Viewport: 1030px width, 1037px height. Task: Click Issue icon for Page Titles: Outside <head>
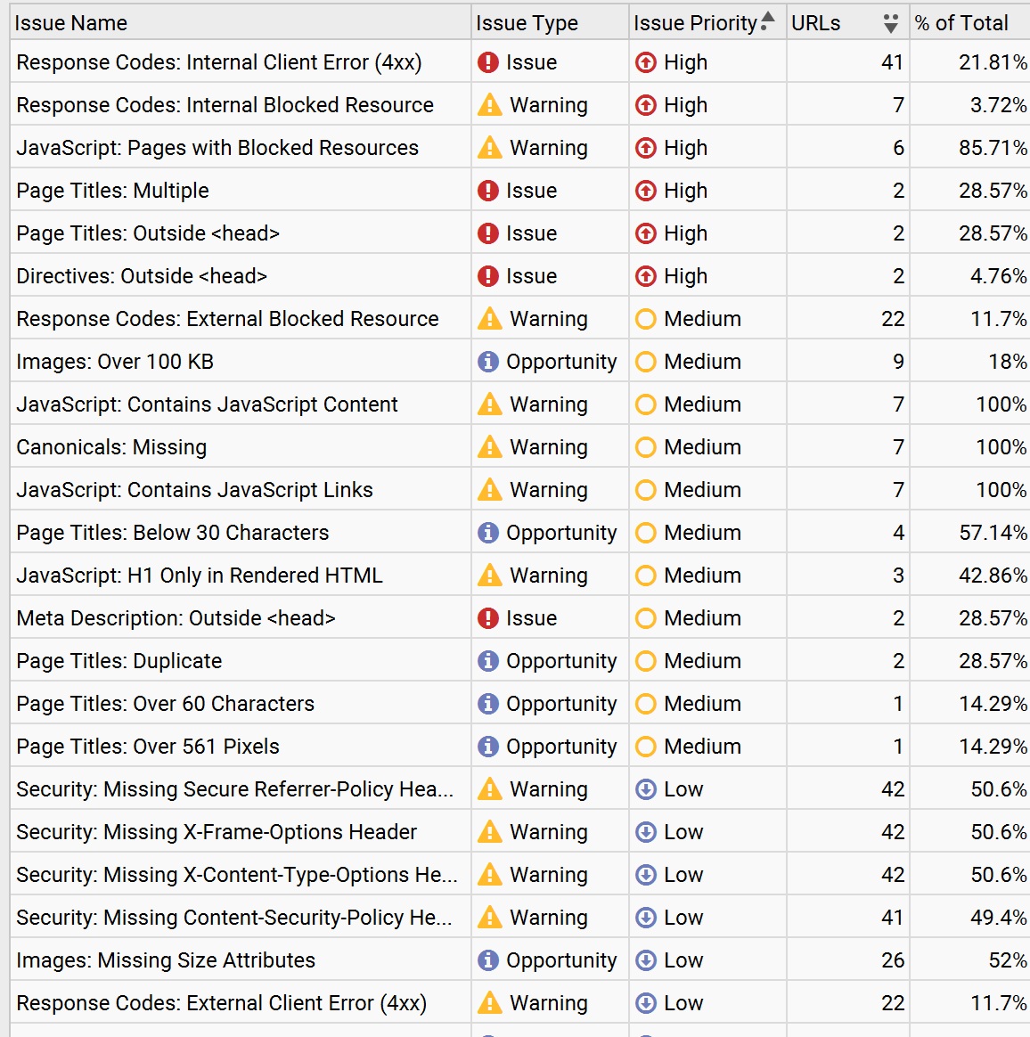487,233
